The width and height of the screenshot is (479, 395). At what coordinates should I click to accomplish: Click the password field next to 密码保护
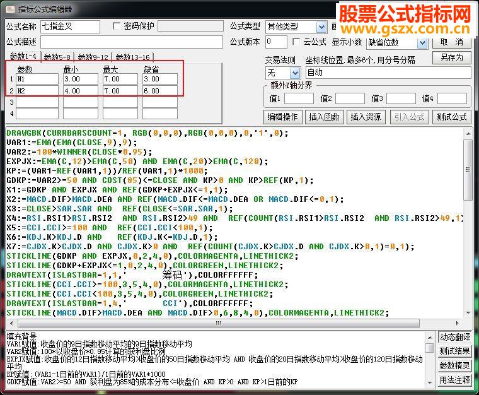coord(190,27)
